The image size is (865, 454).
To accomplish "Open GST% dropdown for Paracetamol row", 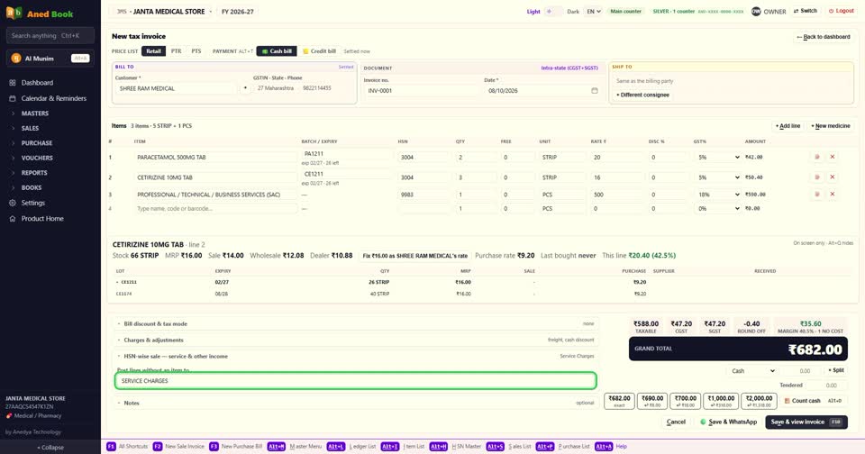I will [718, 158].
